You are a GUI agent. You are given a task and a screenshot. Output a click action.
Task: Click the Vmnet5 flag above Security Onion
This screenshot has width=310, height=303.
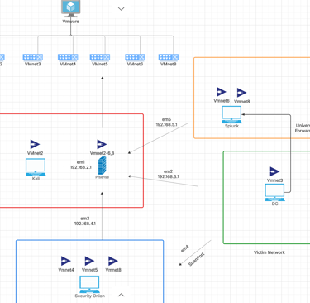click(89, 261)
